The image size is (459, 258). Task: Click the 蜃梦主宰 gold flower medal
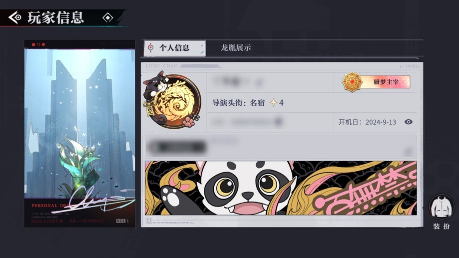tap(352, 82)
